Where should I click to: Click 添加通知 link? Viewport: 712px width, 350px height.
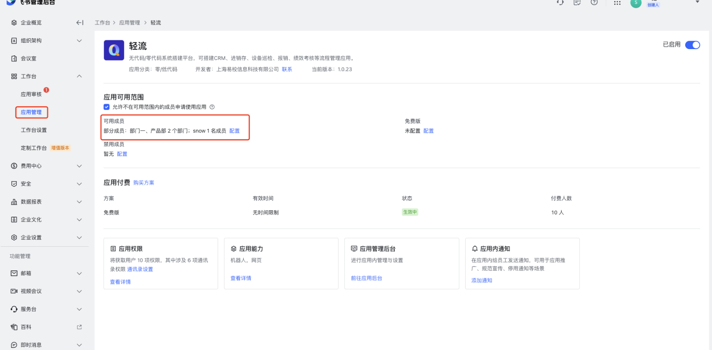point(482,280)
